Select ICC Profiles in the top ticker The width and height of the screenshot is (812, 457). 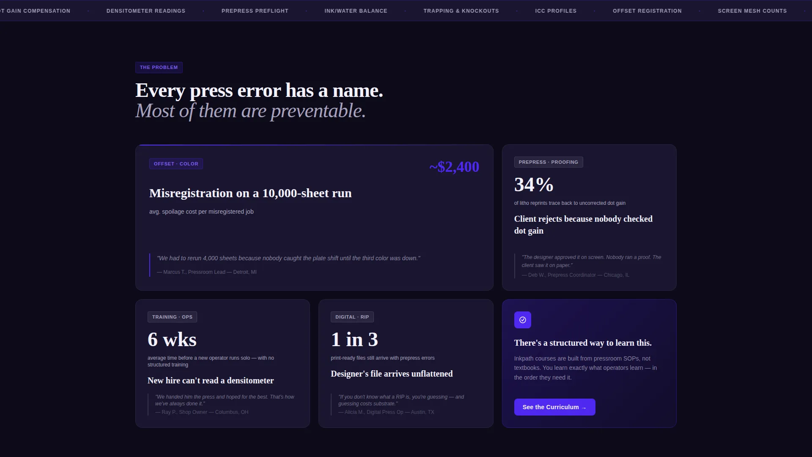tap(556, 11)
